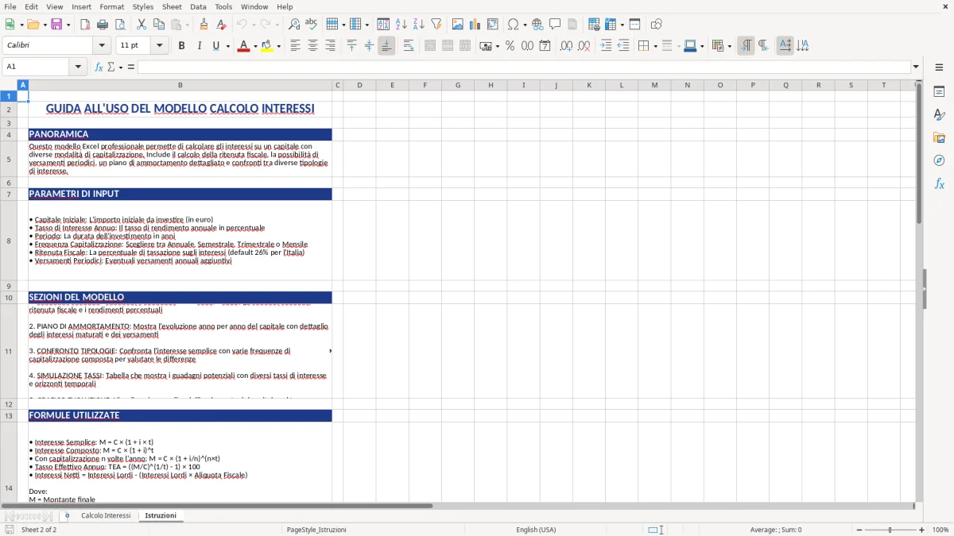
Task: Open the Sheet menu
Action: (173, 6)
